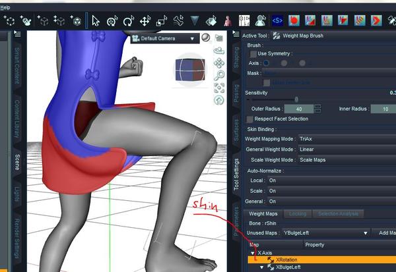Click the magnifier zoom viewport control
The height and width of the screenshot is (272, 396).
pyautogui.click(x=219, y=75)
